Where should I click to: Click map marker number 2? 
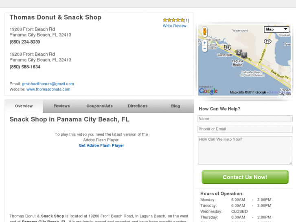tap(239, 52)
